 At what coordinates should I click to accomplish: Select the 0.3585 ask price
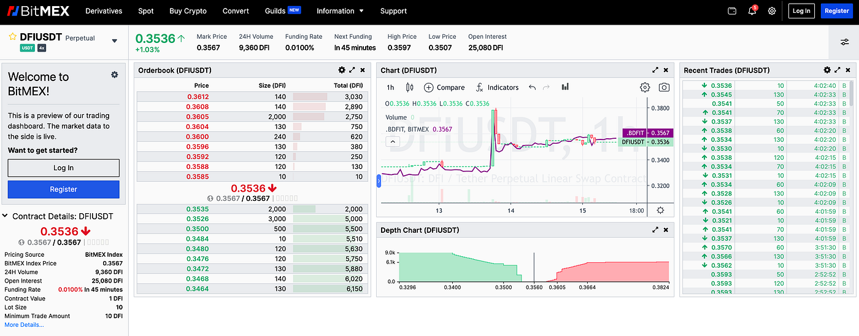pyautogui.click(x=197, y=176)
